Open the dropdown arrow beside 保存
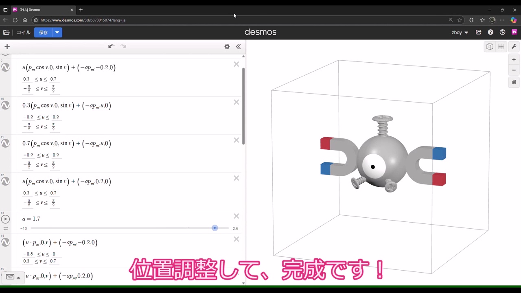Image resolution: width=521 pixels, height=293 pixels. point(57,33)
